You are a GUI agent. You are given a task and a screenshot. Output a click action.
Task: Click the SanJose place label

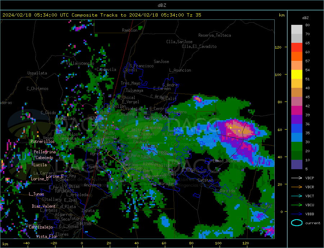(x=161, y=62)
